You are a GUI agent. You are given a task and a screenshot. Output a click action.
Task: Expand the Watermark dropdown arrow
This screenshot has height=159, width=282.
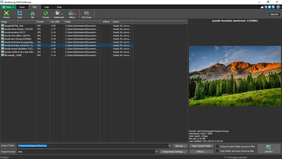[x=62, y=14]
